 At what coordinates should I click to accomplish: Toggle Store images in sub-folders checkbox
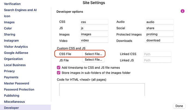pos(59,73)
